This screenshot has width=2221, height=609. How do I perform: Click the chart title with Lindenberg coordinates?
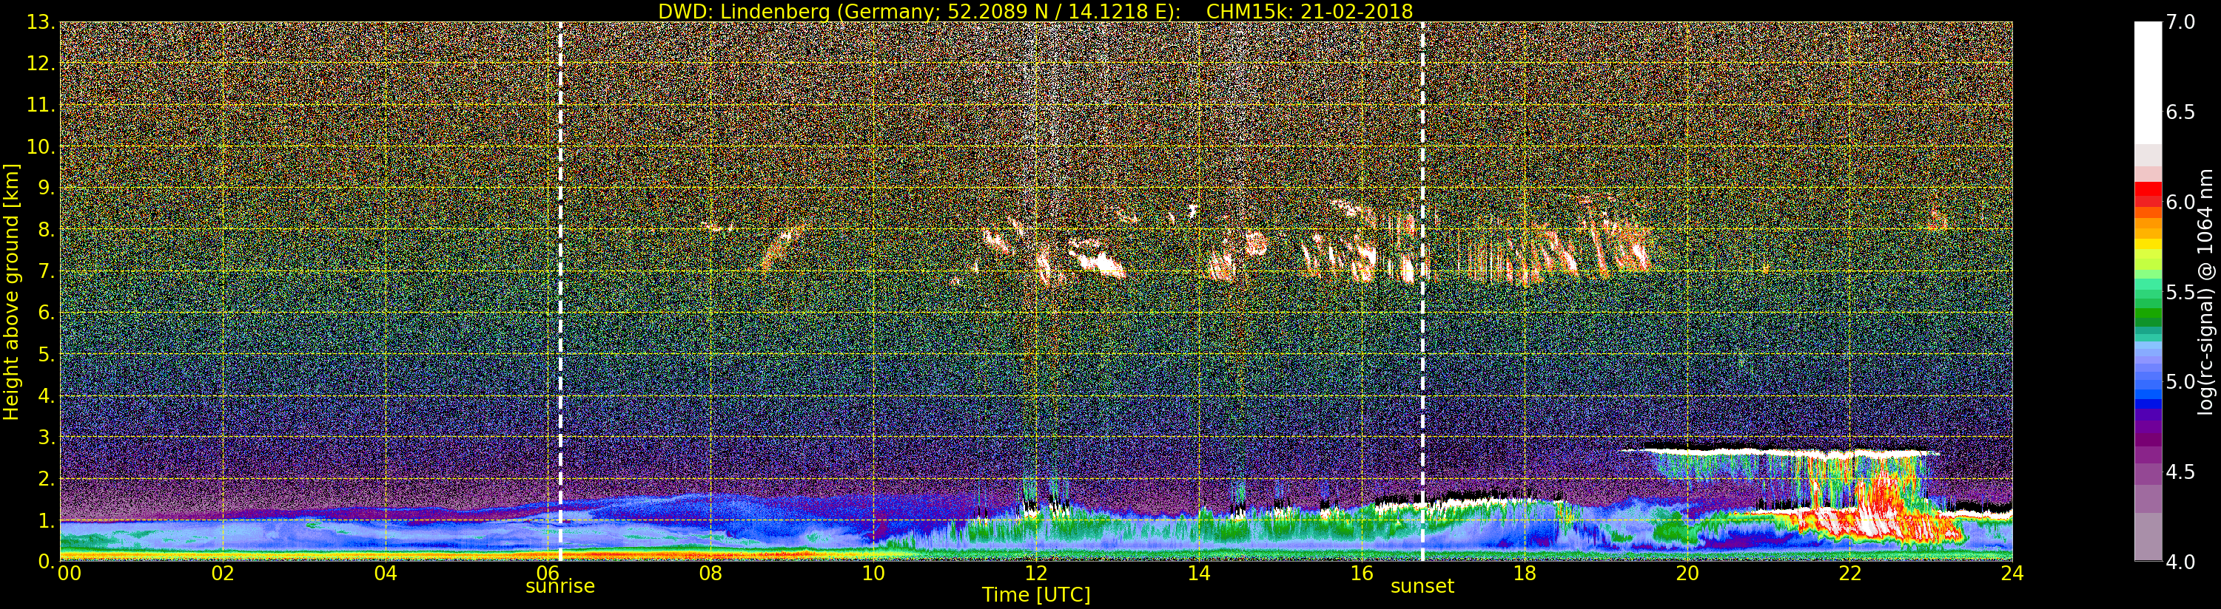[x=1035, y=11]
